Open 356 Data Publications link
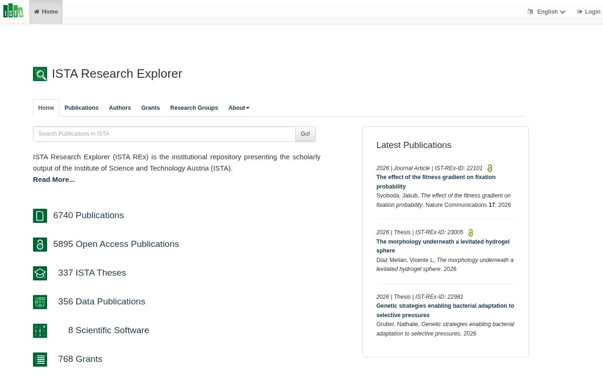 [x=102, y=302]
